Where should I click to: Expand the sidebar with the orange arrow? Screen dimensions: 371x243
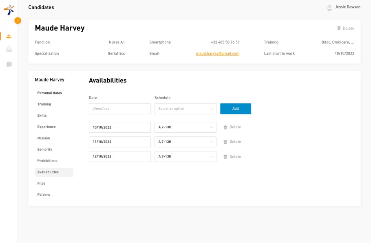coord(18,20)
